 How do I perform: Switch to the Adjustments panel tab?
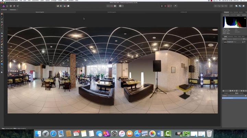pos(231,36)
